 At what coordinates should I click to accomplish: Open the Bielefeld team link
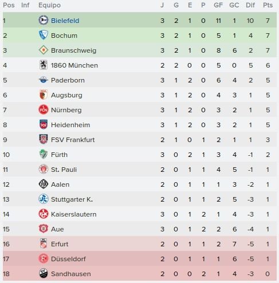[65, 21]
